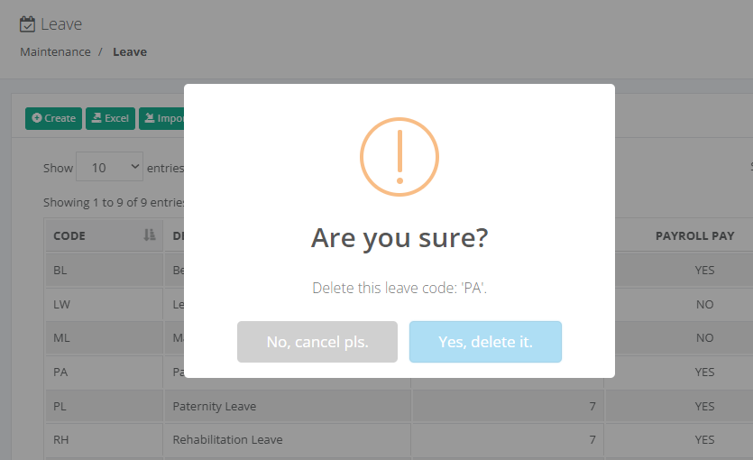Click YES payroll value in BL row
Screen dimensions: 753x460
pos(704,271)
